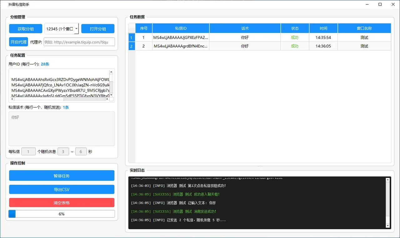
Task: Select the row header for row 2
Action: coord(132,46)
